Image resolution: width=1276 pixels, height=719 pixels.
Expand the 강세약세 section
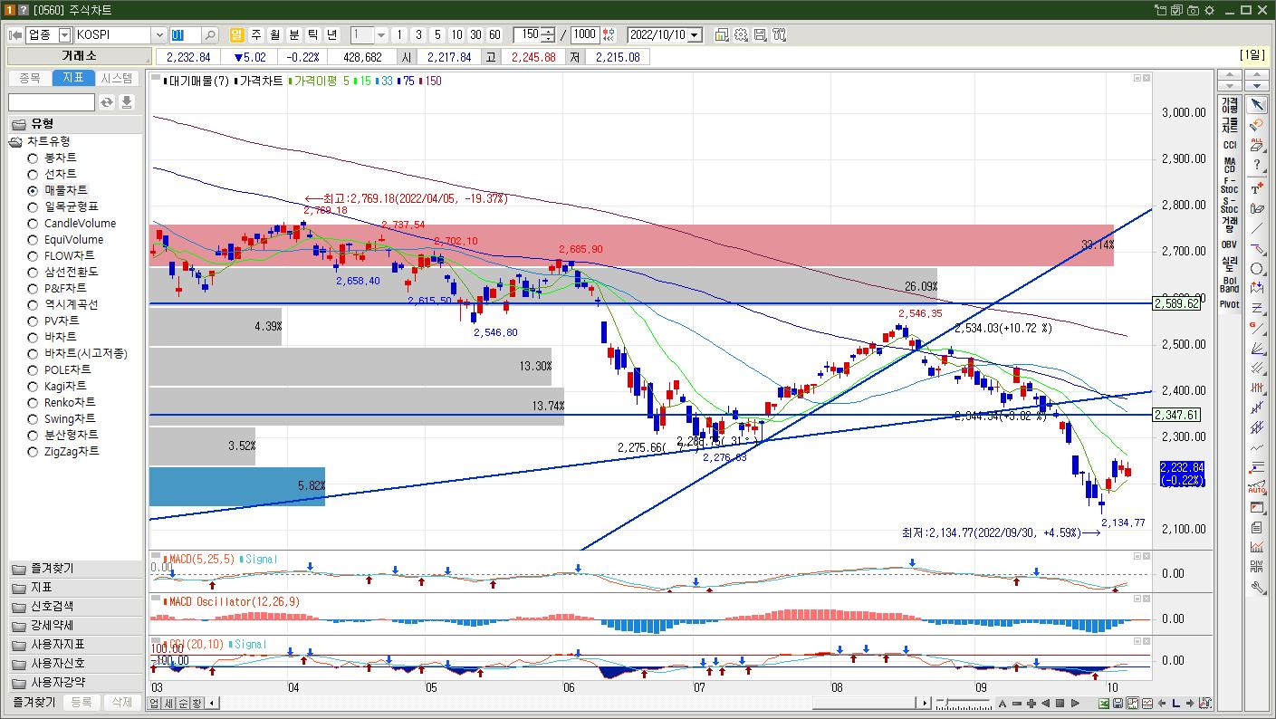(76, 626)
